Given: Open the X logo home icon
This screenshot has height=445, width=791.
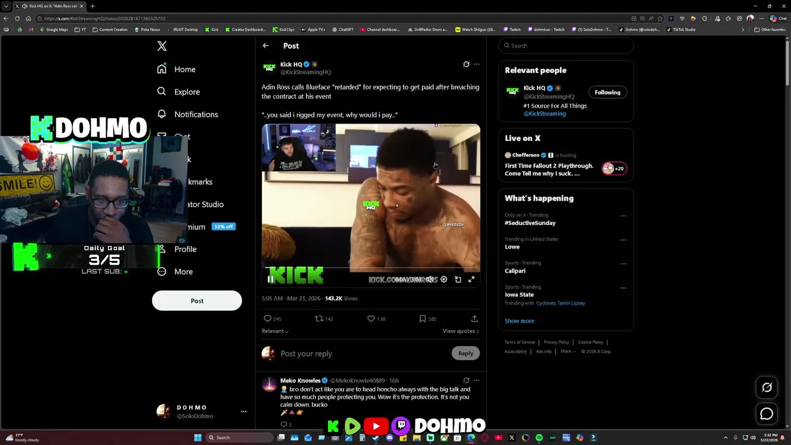Looking at the screenshot, I should [x=162, y=46].
